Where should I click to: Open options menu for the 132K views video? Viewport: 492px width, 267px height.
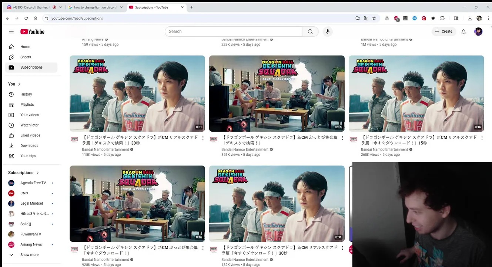(x=342, y=248)
